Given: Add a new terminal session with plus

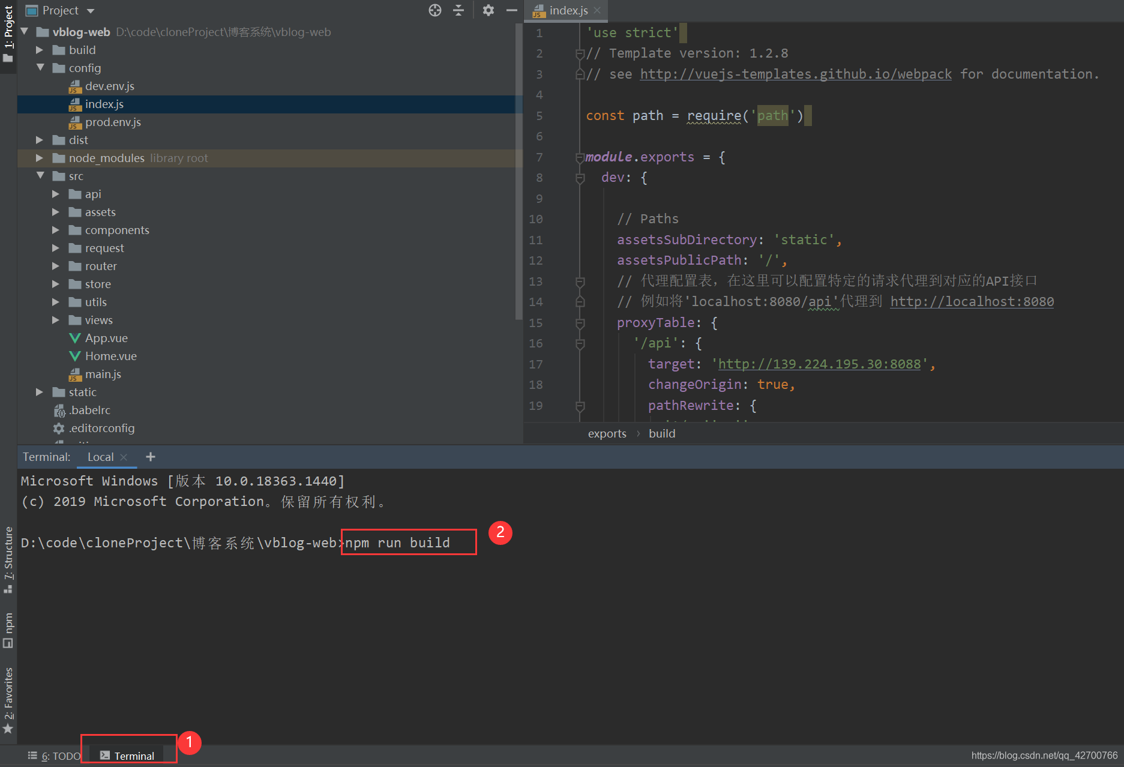Looking at the screenshot, I should tap(151, 457).
